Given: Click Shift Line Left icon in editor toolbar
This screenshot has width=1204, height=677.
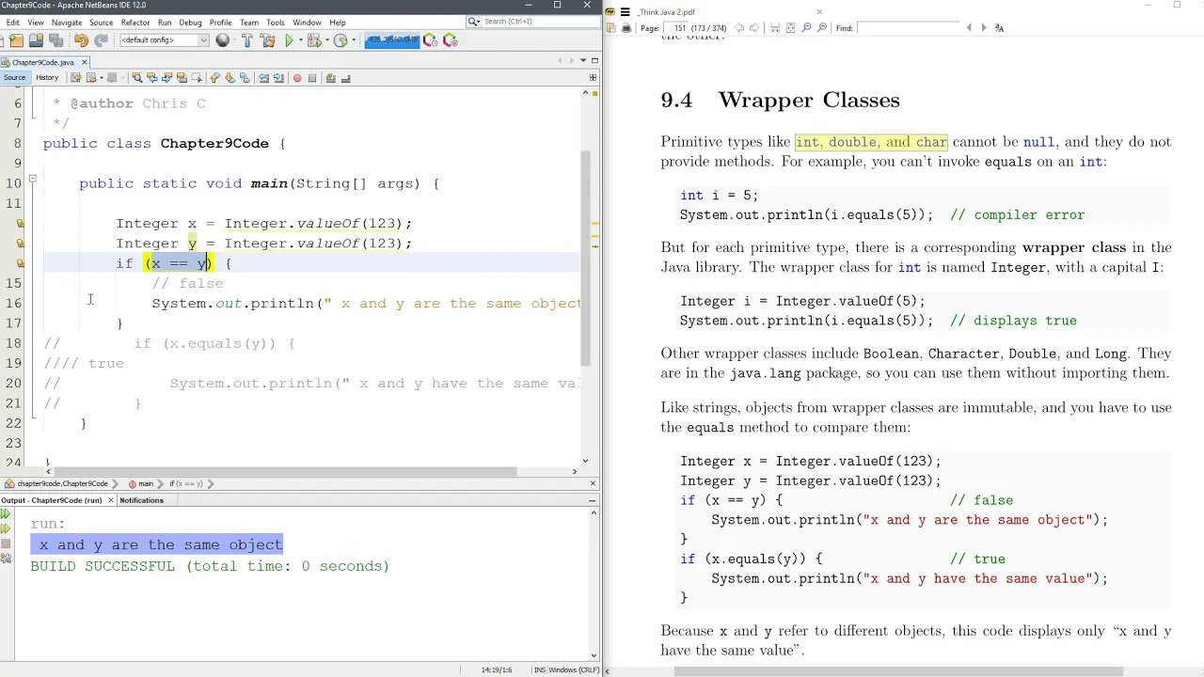Looking at the screenshot, I should [264, 78].
